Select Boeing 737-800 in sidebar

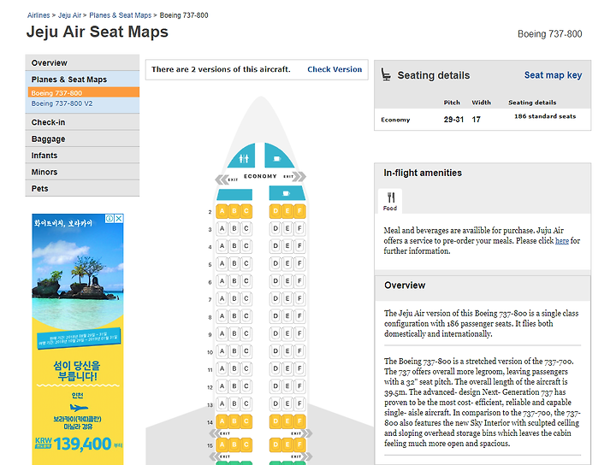(84, 93)
